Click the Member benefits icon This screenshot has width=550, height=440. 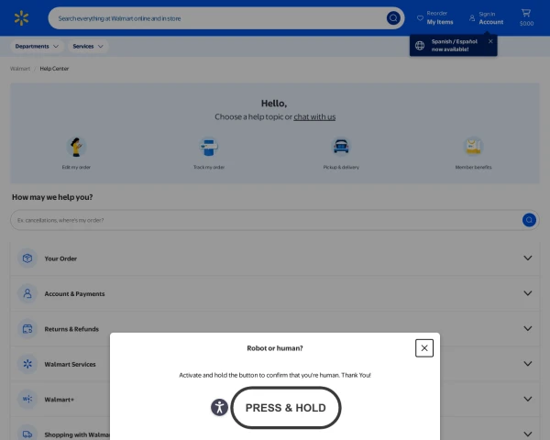coord(473,147)
